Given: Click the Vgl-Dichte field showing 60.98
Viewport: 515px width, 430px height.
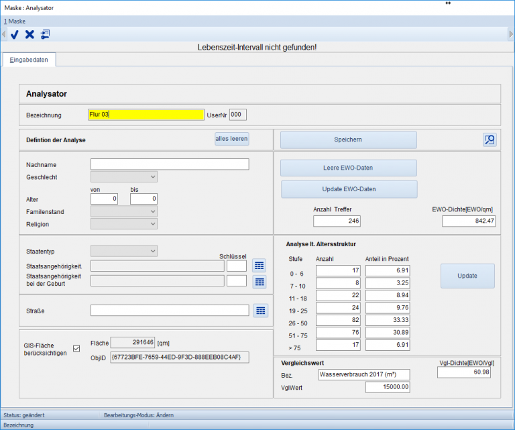Looking at the screenshot, I should click(x=464, y=372).
